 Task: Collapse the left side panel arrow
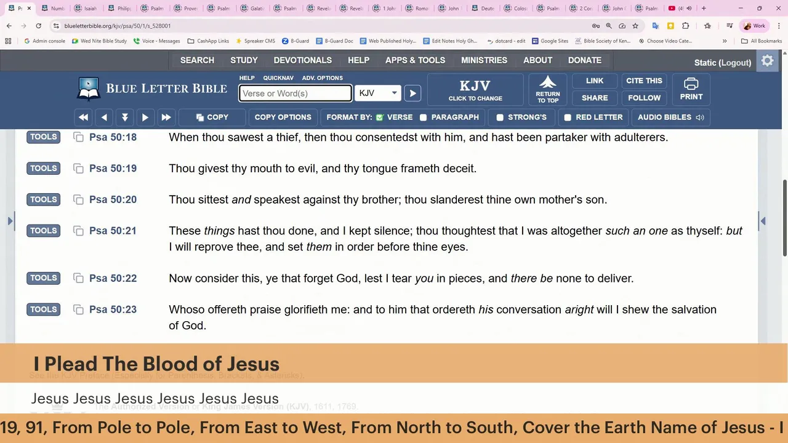(10, 221)
